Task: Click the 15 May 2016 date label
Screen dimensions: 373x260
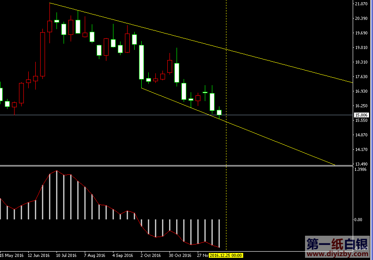Action: click(x=12, y=256)
